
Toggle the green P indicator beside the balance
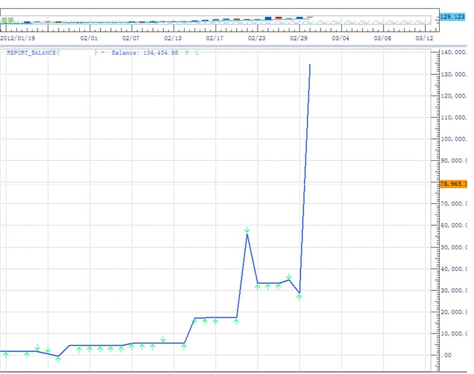click(186, 53)
